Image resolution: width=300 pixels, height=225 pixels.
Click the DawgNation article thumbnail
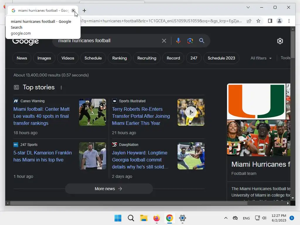pyautogui.click(x=191, y=156)
